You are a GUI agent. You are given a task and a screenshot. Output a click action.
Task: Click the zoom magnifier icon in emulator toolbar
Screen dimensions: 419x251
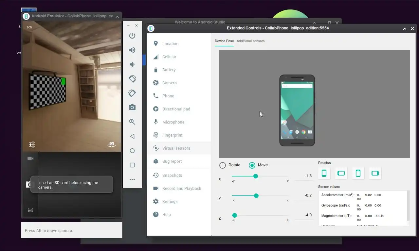tap(132, 122)
